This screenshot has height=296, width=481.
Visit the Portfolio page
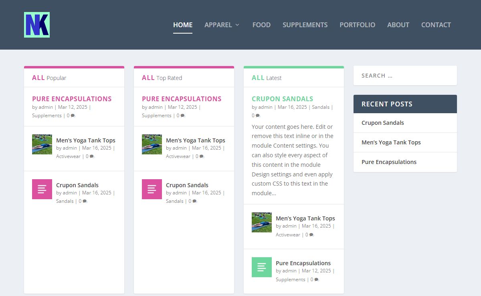point(358,25)
